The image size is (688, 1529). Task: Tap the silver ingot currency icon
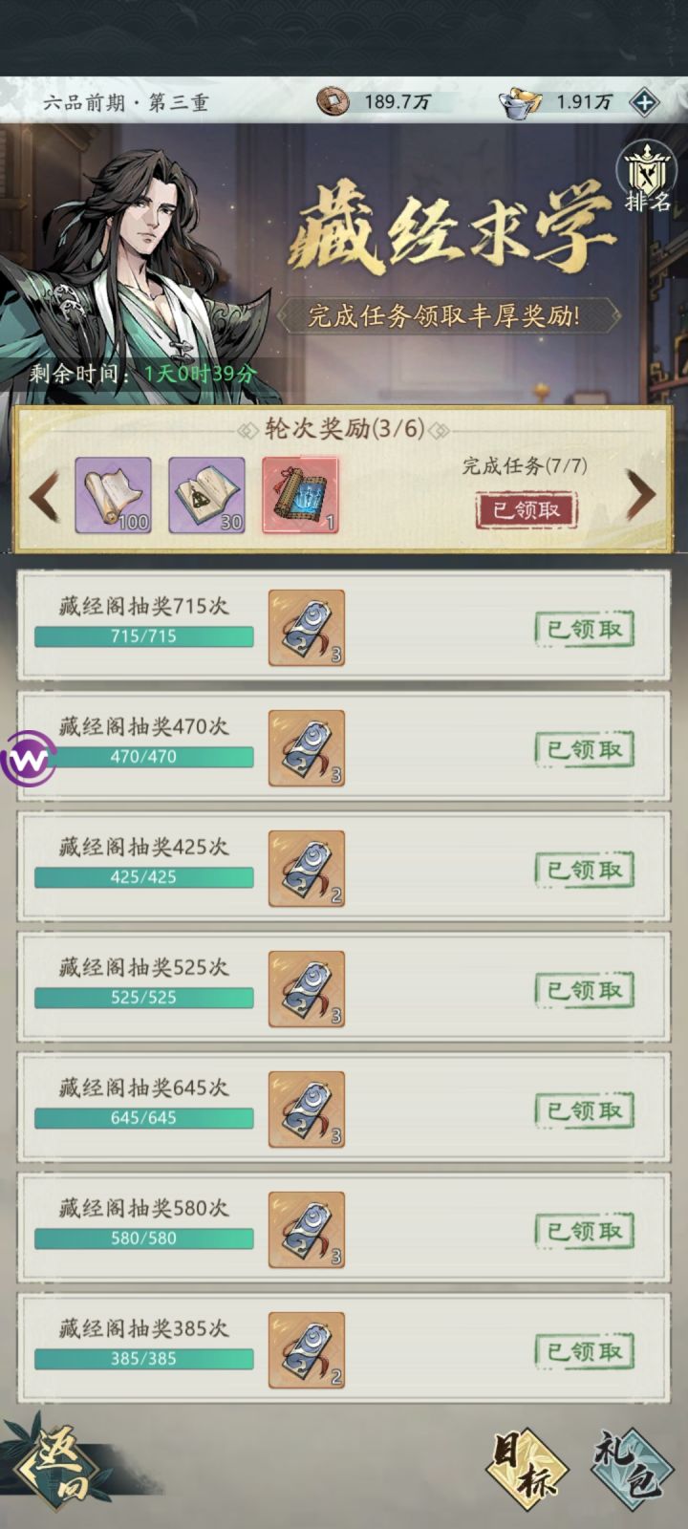[x=521, y=102]
